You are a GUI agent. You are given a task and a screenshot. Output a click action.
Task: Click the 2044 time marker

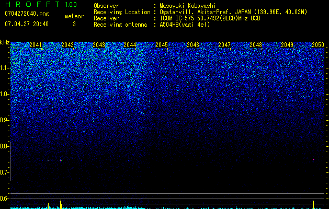[130, 45]
